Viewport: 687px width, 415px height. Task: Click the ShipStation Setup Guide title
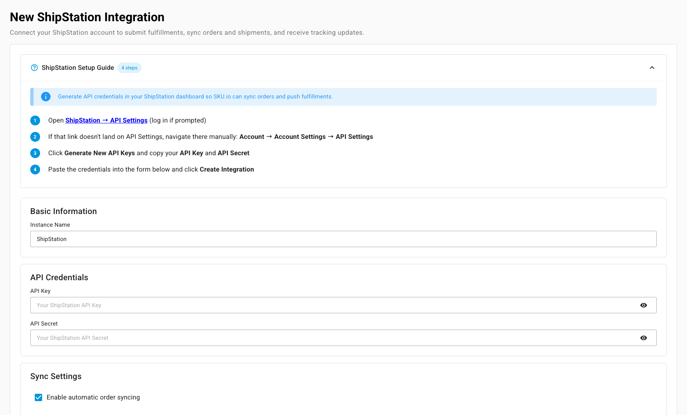(78, 68)
